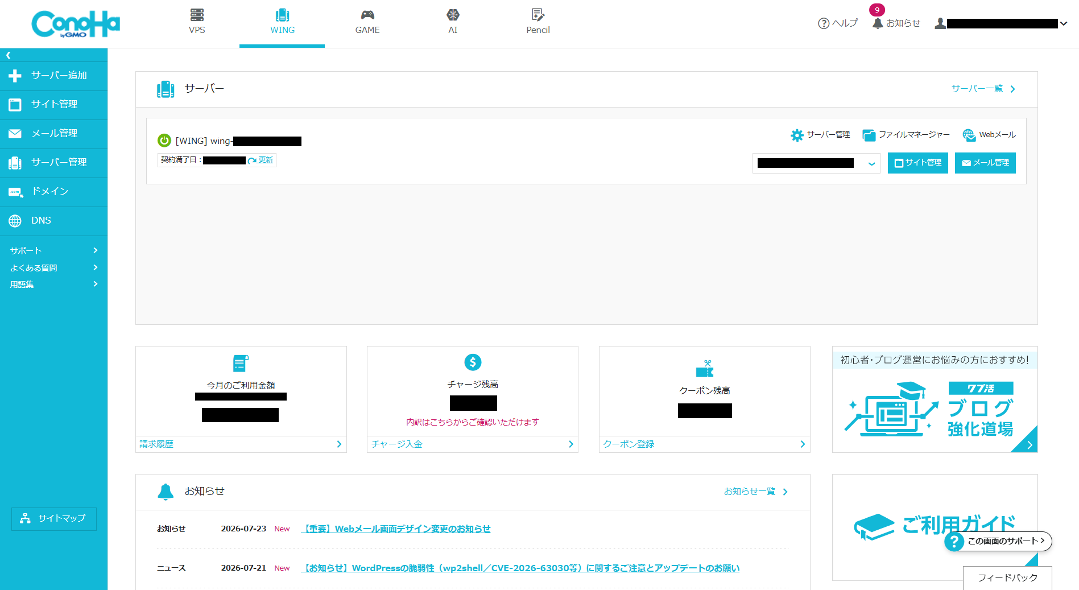Viewport: 1079px width, 590px height.
Task: Collapse the left sidebar with the arrow
Action: 8,55
